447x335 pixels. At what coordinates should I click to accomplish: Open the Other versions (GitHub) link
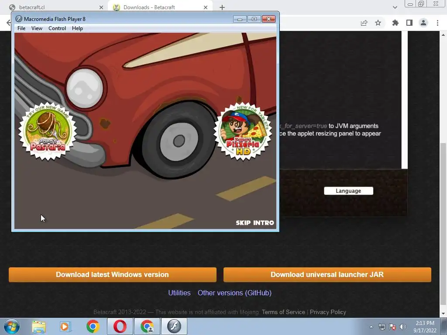pyautogui.click(x=234, y=293)
